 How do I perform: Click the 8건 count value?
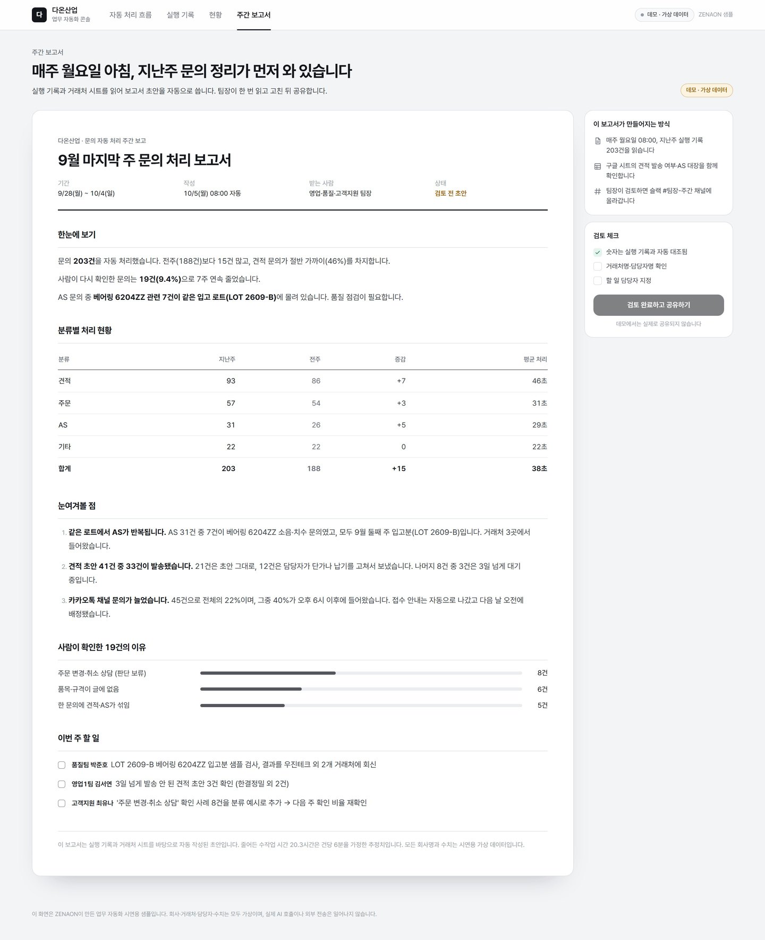[542, 673]
